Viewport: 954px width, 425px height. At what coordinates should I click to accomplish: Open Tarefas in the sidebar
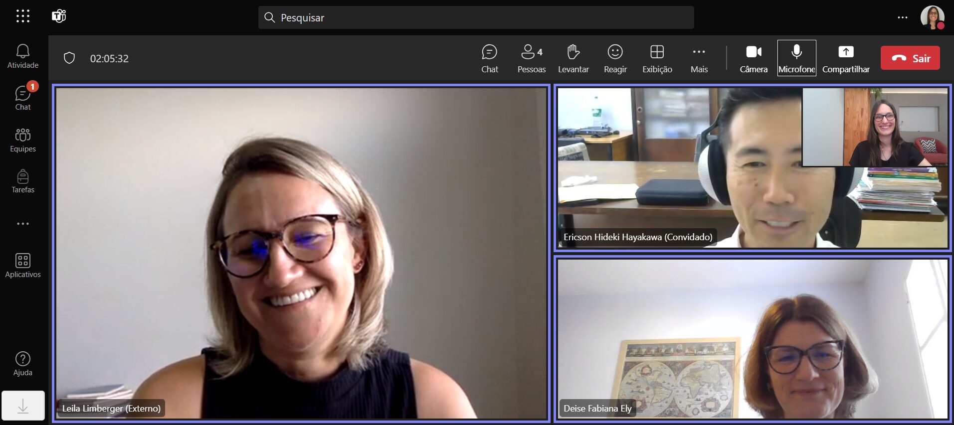pos(22,181)
